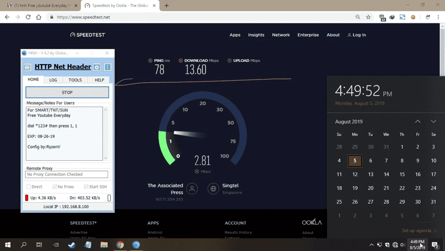Select August 31 in calendar
Image resolution: width=445 pixels, height=251 pixels.
(434, 202)
